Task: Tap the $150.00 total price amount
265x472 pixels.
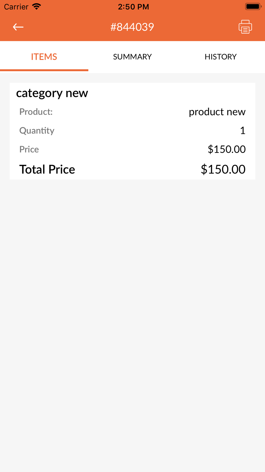Action: (223, 169)
